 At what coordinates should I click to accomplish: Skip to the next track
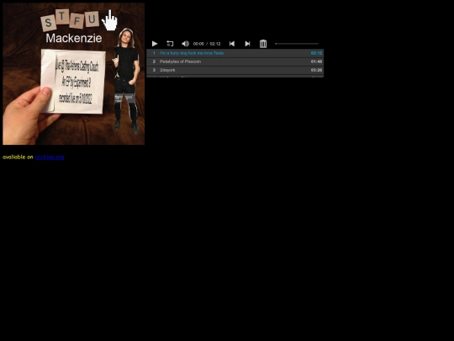click(x=247, y=44)
